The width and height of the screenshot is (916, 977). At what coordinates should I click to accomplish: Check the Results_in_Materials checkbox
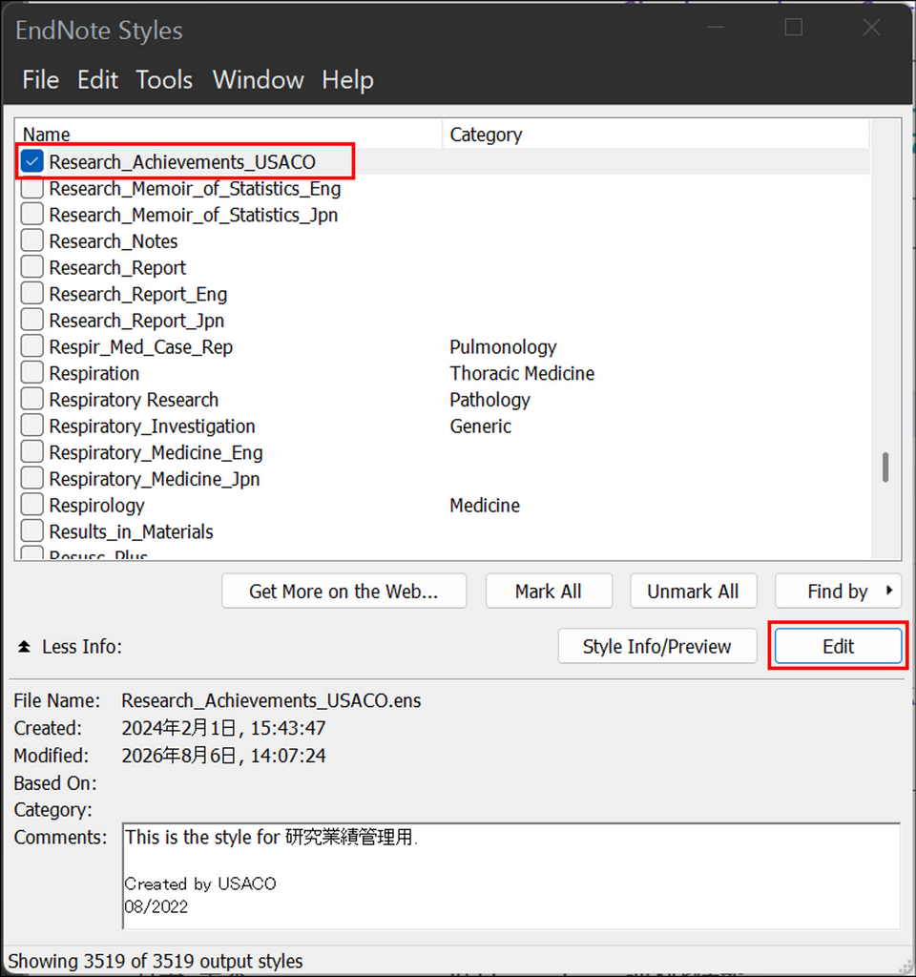(x=31, y=530)
